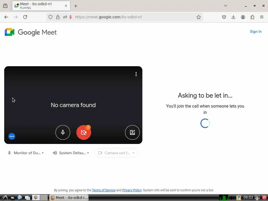Toggle the microphone button in the preview

click(63, 132)
